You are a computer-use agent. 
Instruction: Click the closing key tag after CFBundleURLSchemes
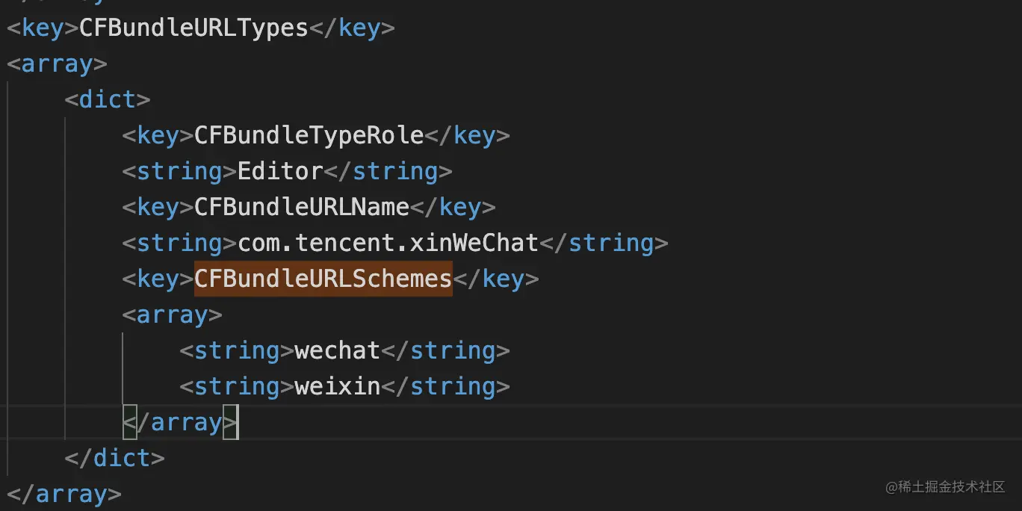click(495, 279)
